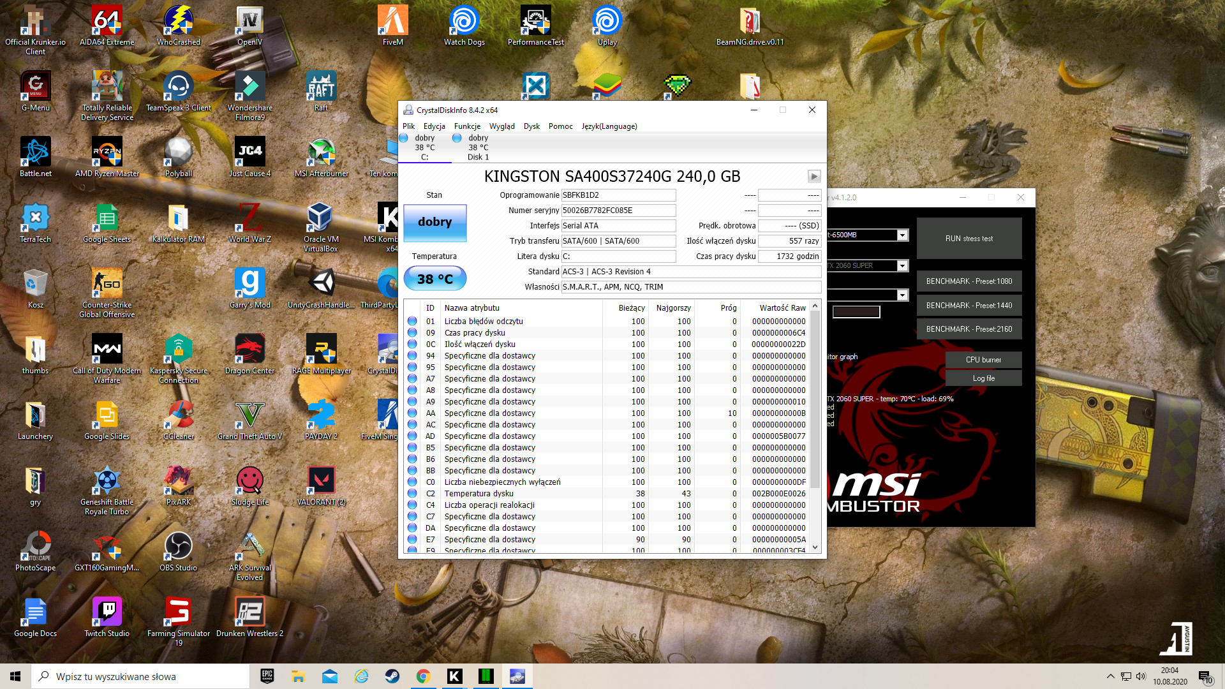Screen dimensions: 1225x689
Task: Open Recycle Bin Kosz icon
Action: pos(35,288)
